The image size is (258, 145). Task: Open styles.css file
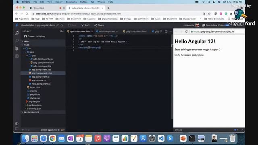pos(35,98)
